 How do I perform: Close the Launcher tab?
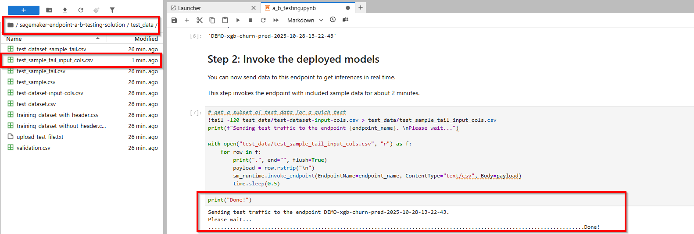254,8
